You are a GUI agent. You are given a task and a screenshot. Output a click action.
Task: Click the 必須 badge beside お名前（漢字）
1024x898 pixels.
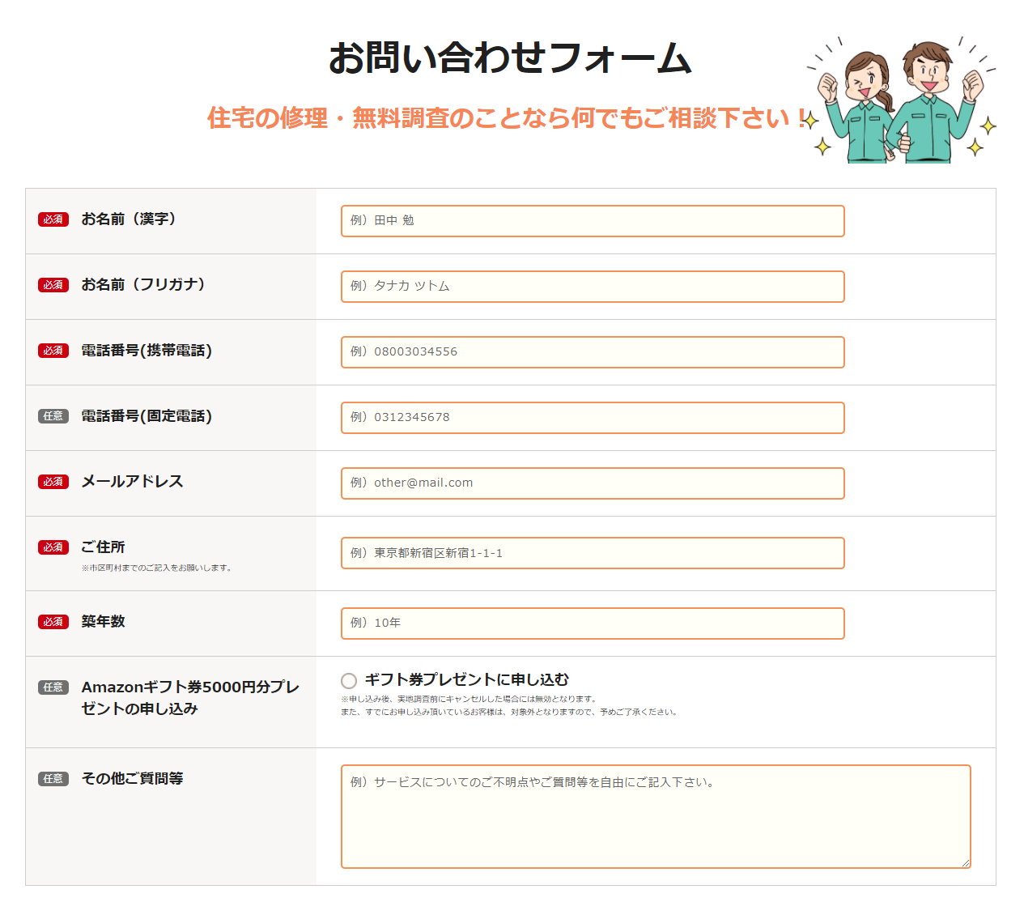tap(53, 219)
